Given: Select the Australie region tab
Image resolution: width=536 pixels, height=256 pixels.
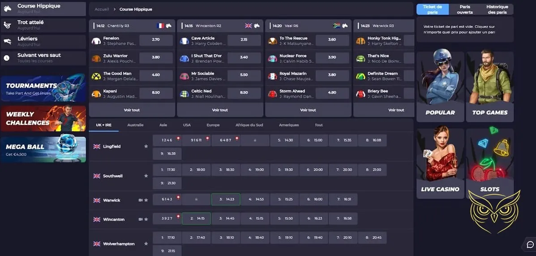Looking at the screenshot, I should 135,125.
